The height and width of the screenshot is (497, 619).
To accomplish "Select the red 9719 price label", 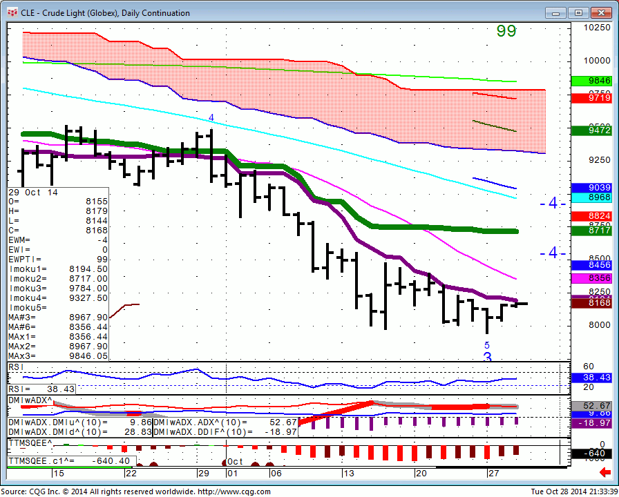I will (x=591, y=98).
